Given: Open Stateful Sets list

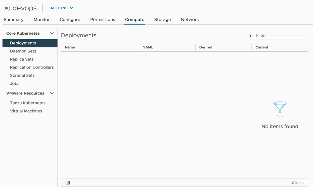Looking at the screenshot, I should click(x=22, y=75).
